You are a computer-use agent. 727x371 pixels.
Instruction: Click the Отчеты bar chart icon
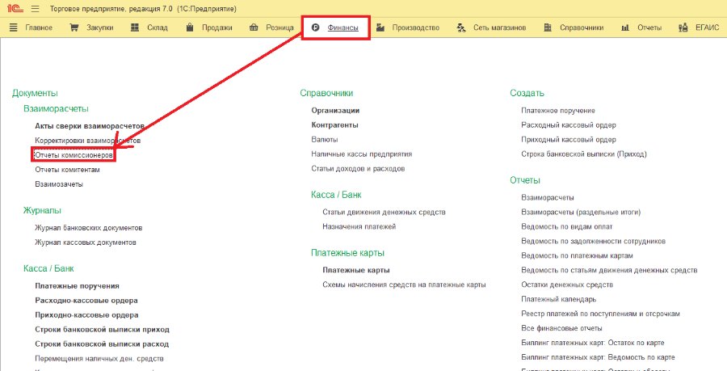625,27
